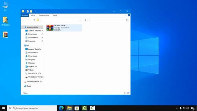
Task: Switch to the Início ribbon tab
Action: pyautogui.click(x=33, y=15)
